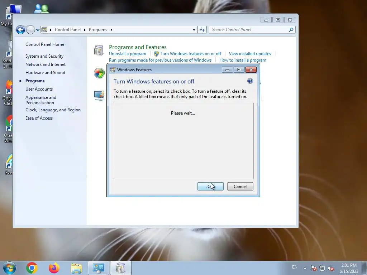
Task: Minimize the Control Panel window
Action: [266, 20]
